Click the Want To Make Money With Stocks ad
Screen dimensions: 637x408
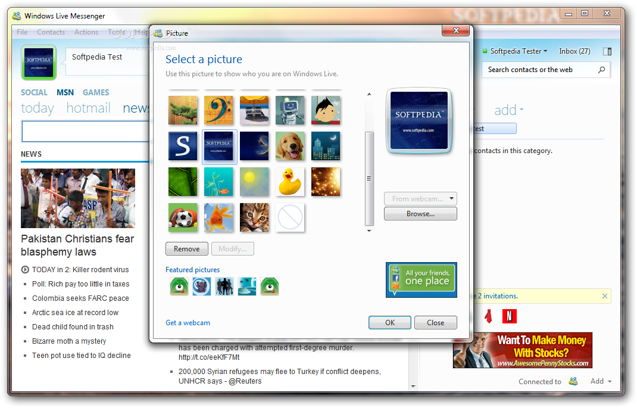[x=523, y=350]
